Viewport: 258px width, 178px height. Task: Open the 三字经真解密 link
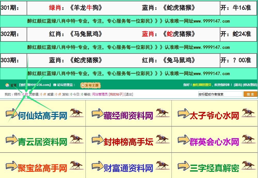[x=214, y=168]
